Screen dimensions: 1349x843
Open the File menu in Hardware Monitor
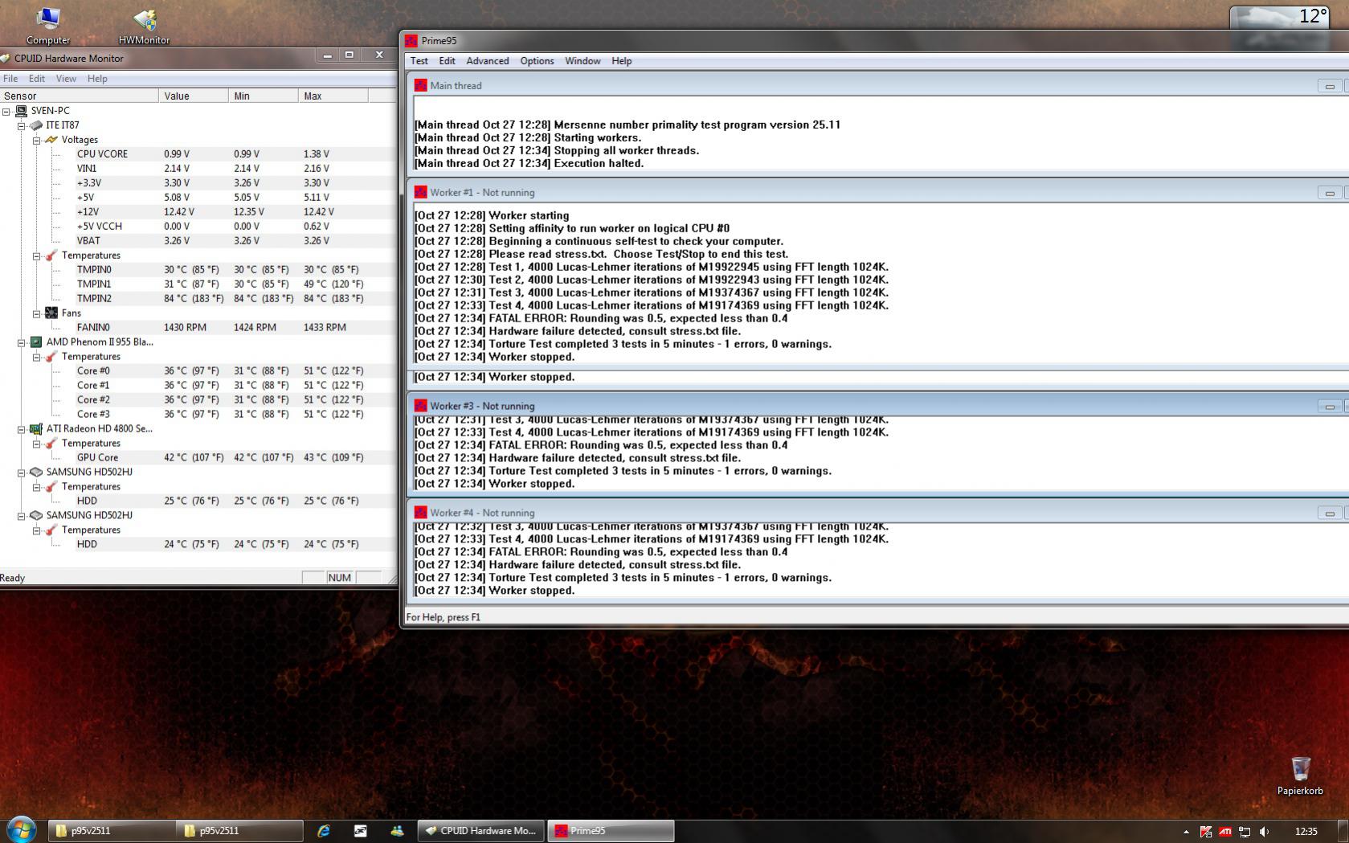pos(10,79)
